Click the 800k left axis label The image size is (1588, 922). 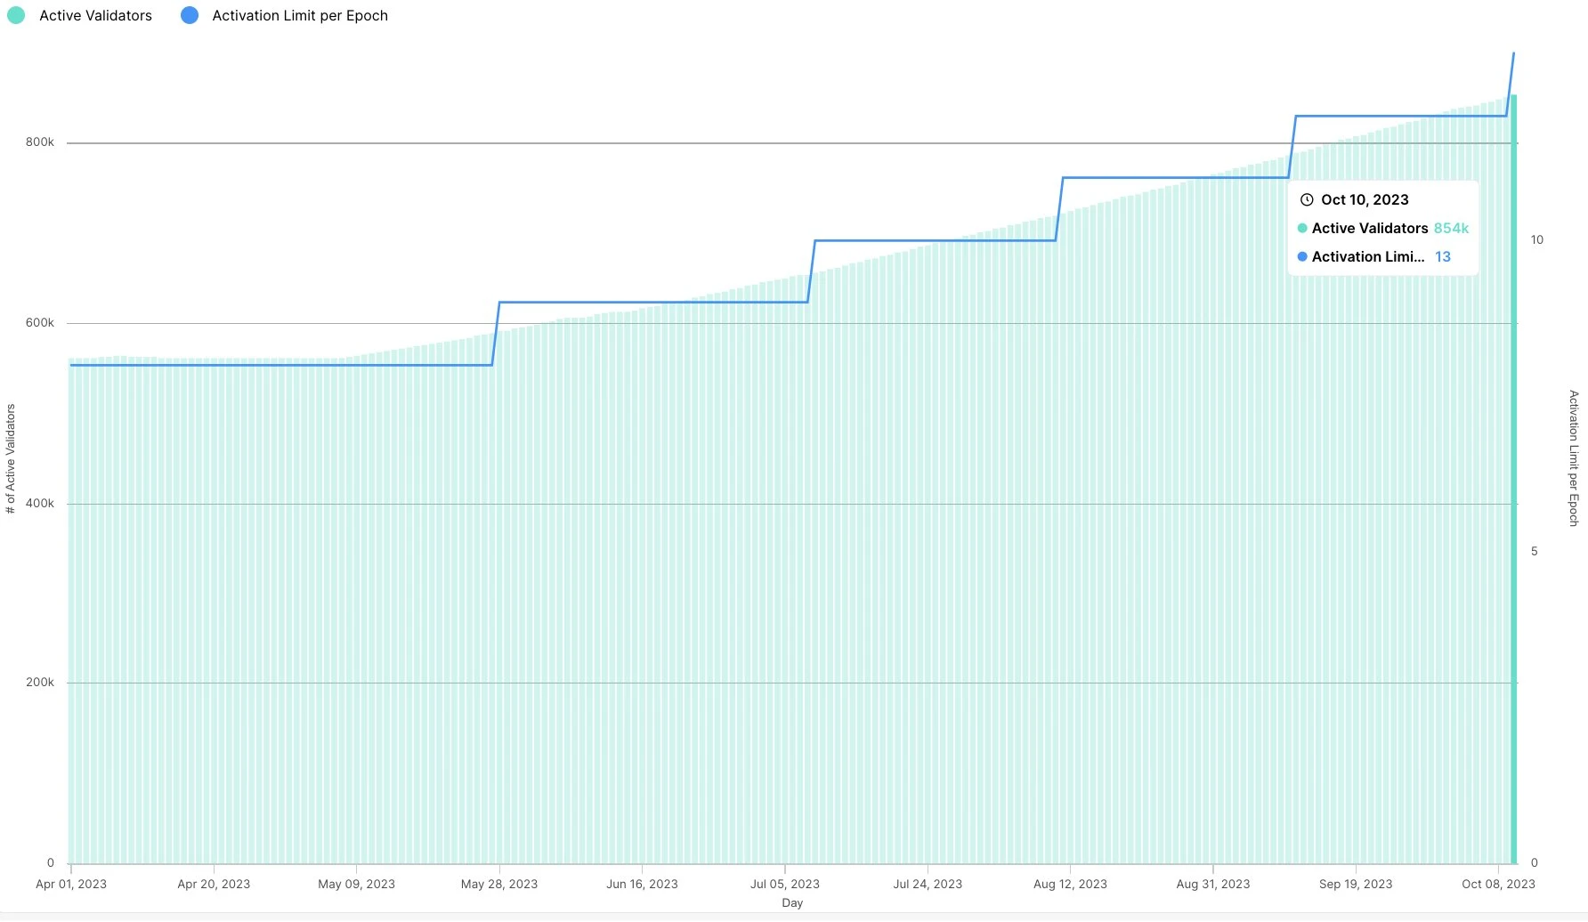point(40,142)
